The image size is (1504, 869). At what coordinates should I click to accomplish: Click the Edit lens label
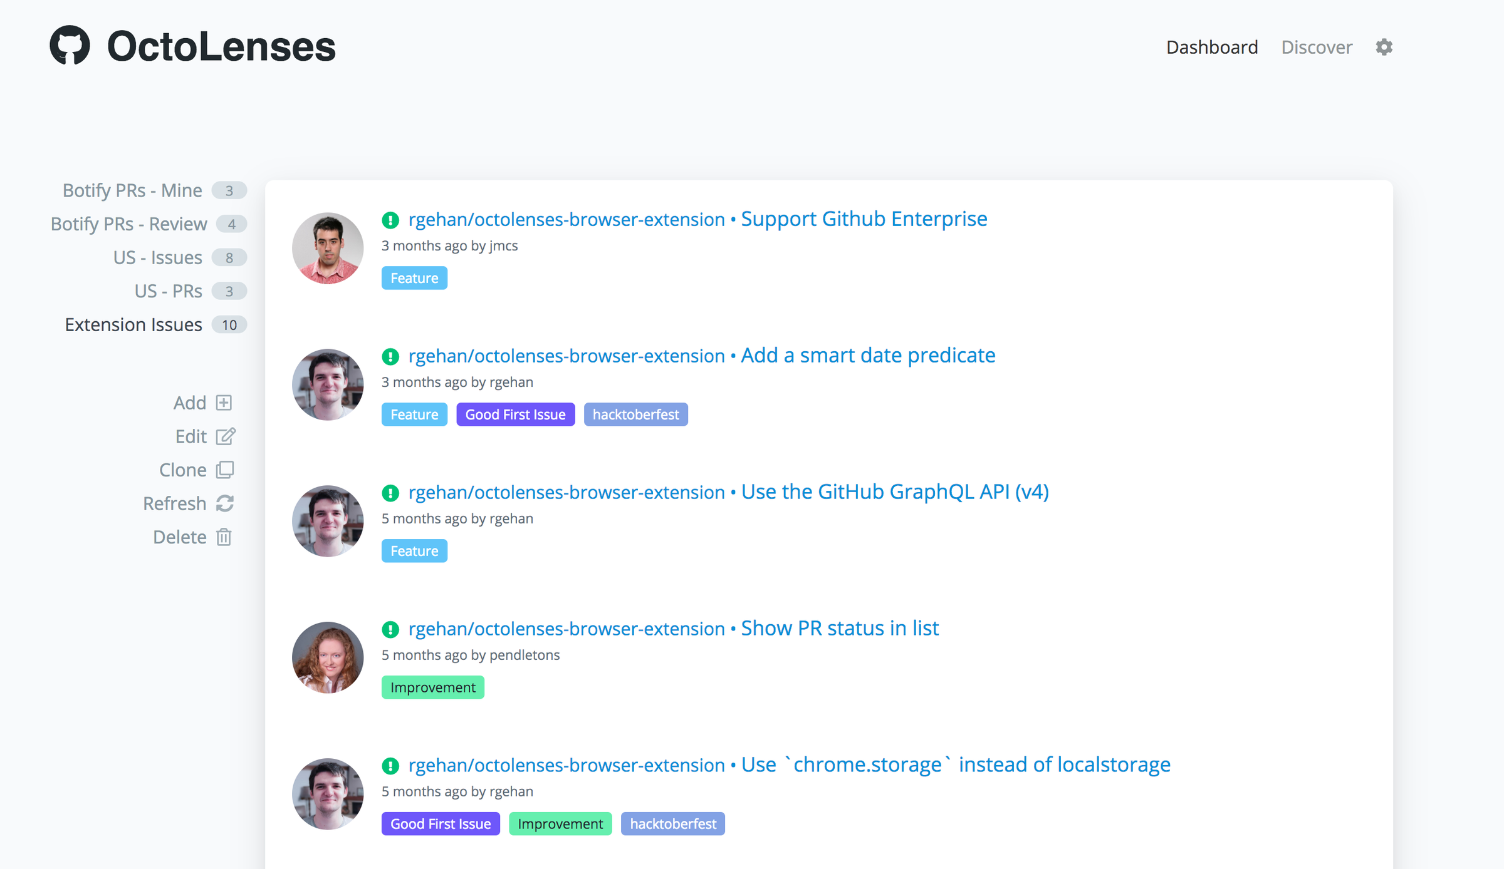[x=191, y=436]
